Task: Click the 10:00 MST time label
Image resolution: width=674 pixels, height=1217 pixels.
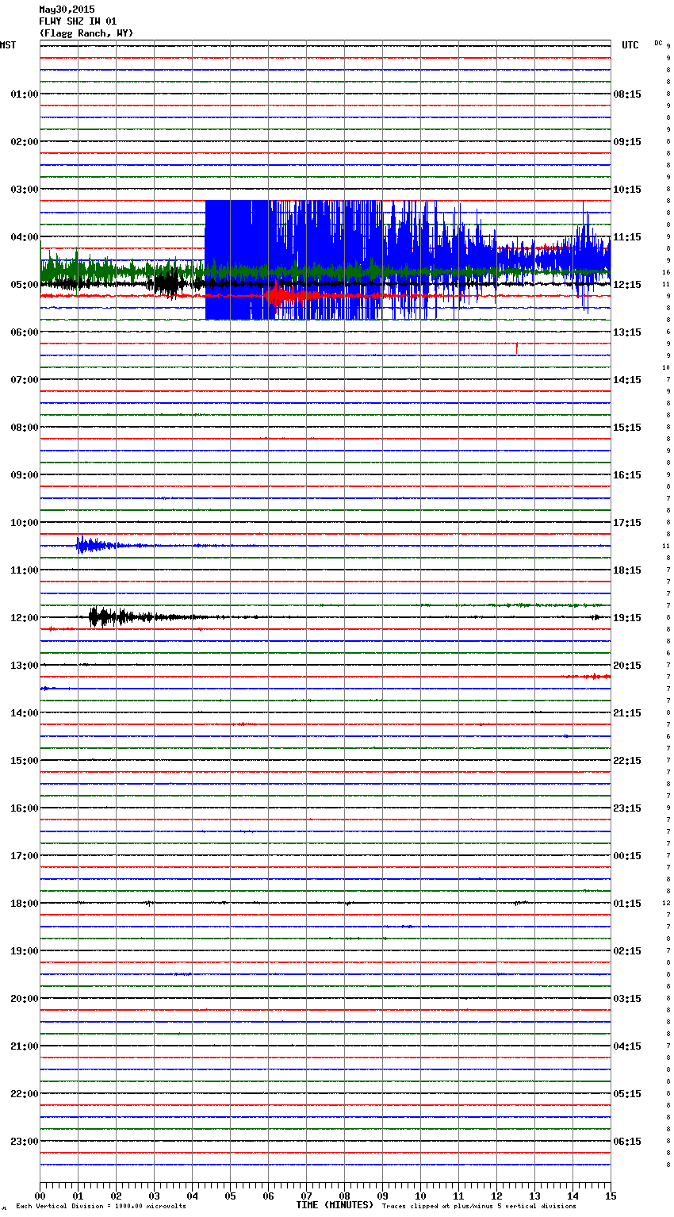Action: tap(25, 523)
